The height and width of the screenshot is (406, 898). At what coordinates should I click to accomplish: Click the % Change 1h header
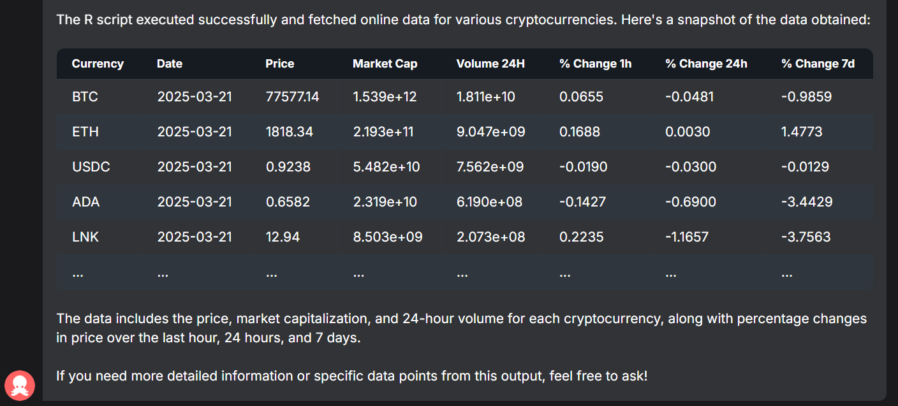point(596,64)
